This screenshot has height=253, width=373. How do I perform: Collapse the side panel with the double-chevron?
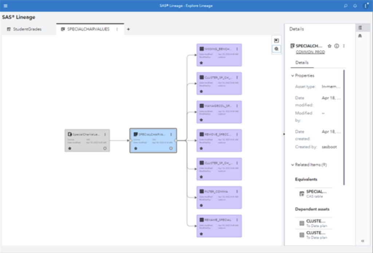(362, 241)
